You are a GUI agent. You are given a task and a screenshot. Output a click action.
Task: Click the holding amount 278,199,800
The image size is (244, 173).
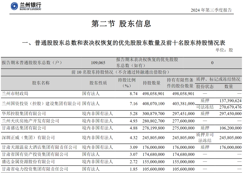pos(153,128)
